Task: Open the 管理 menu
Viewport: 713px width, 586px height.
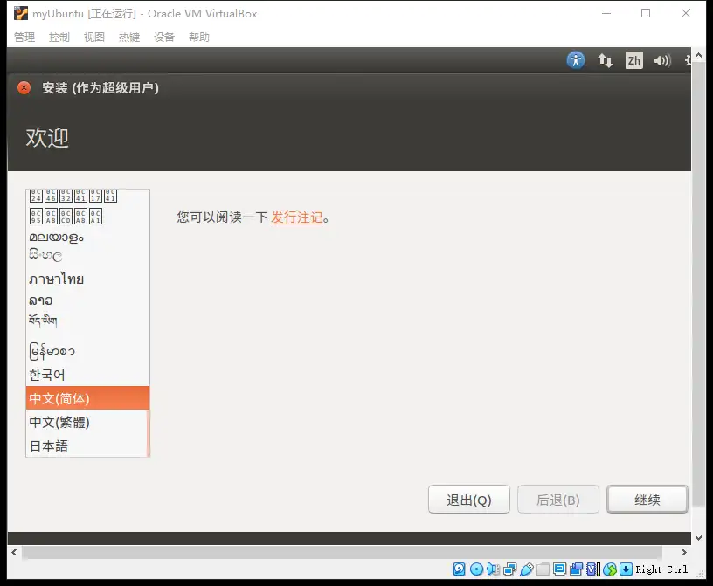Action: 24,38
